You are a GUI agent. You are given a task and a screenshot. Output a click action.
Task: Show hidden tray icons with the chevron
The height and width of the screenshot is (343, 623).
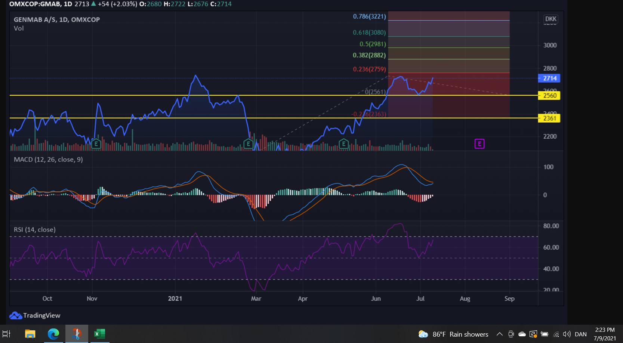coord(499,334)
